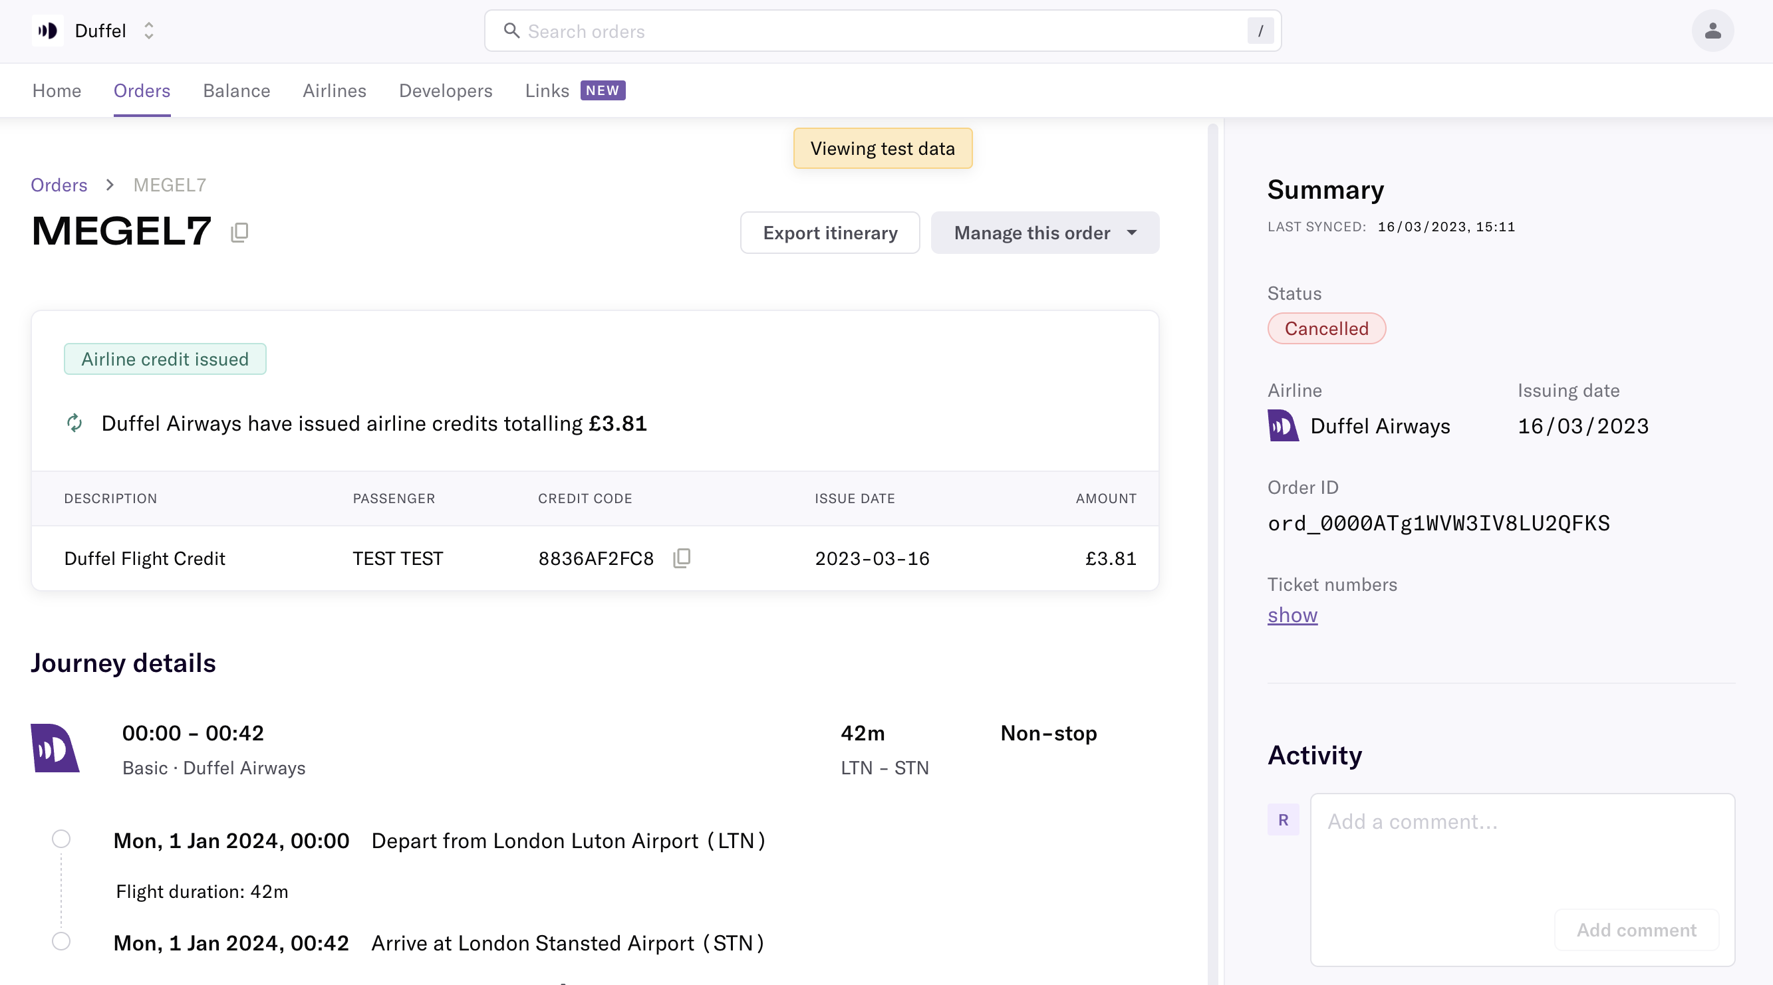Click Depart from London Luton Airport text
1773x985 pixels.
(x=569, y=841)
